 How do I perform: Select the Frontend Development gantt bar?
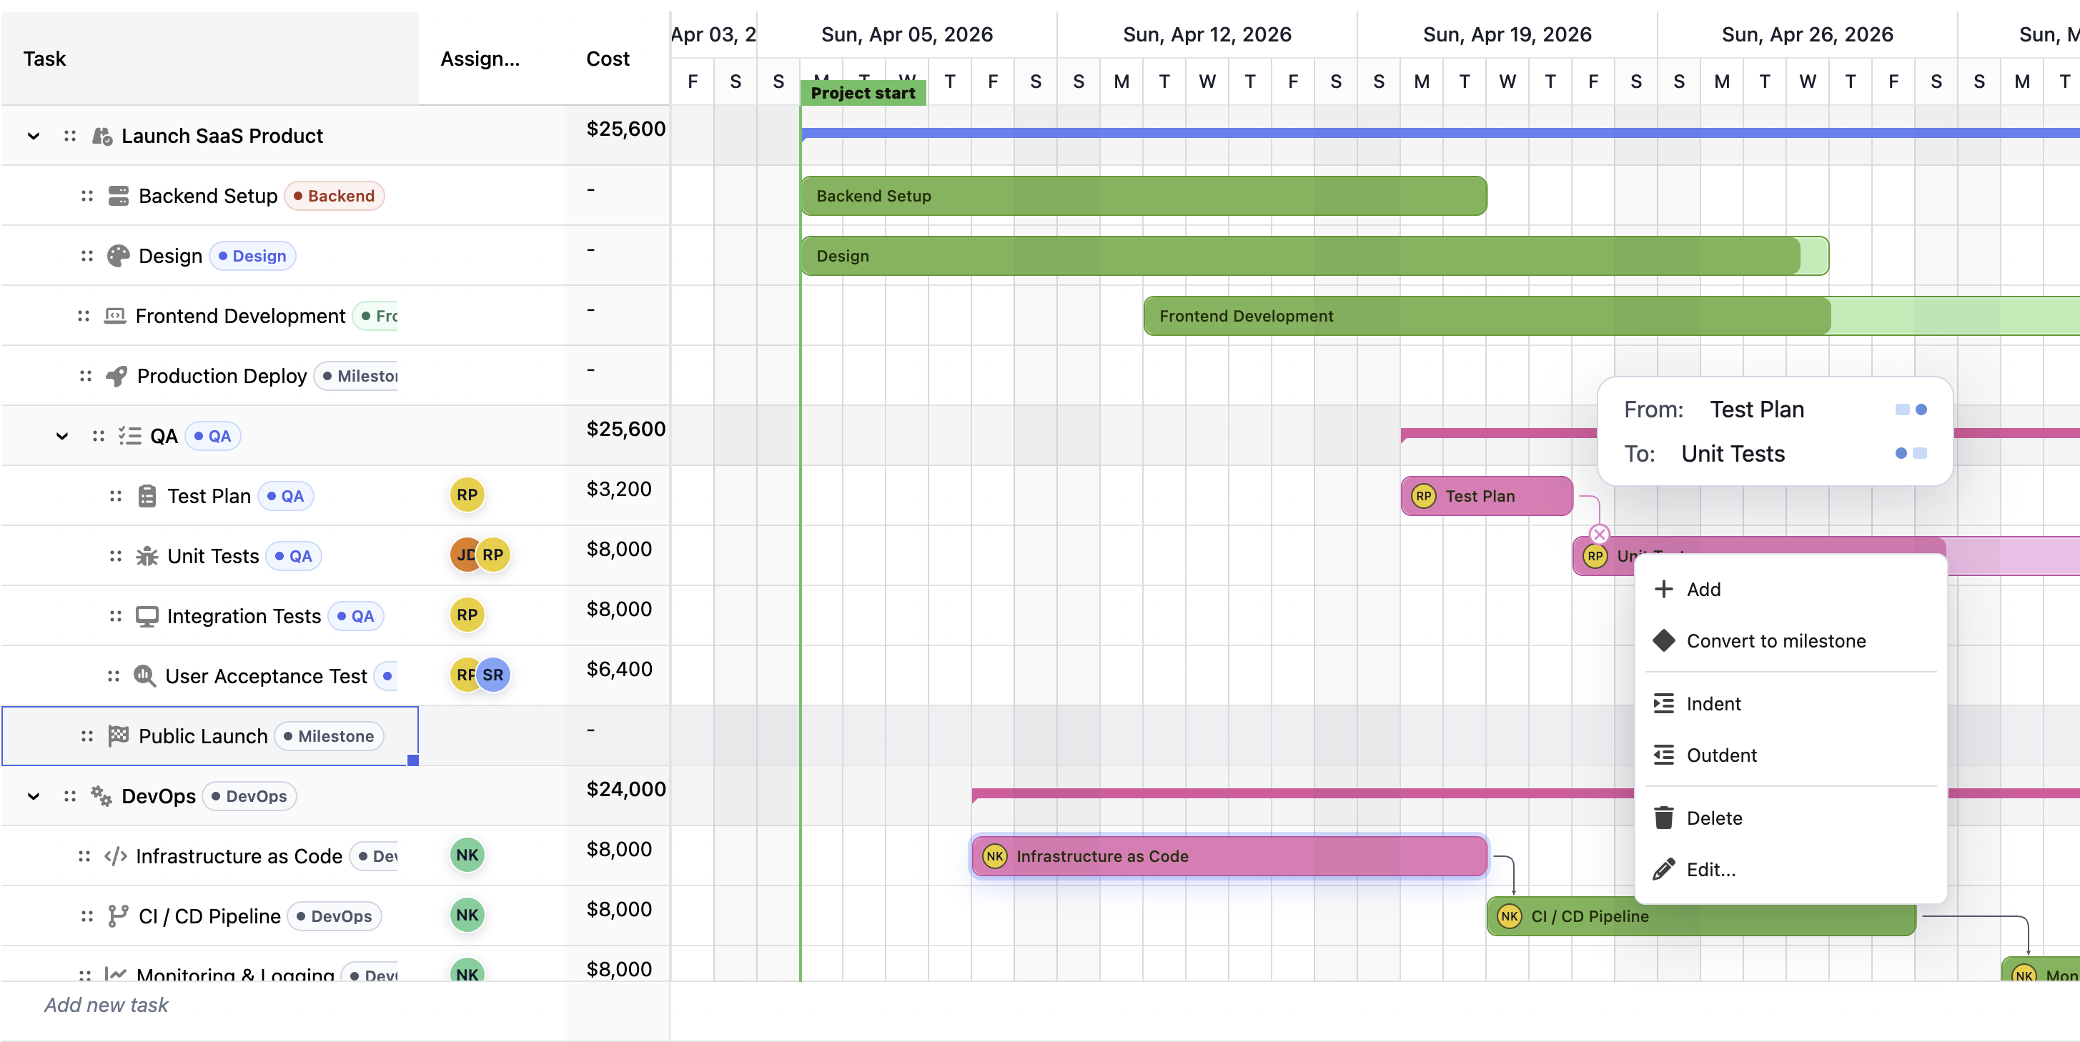[1612, 316]
